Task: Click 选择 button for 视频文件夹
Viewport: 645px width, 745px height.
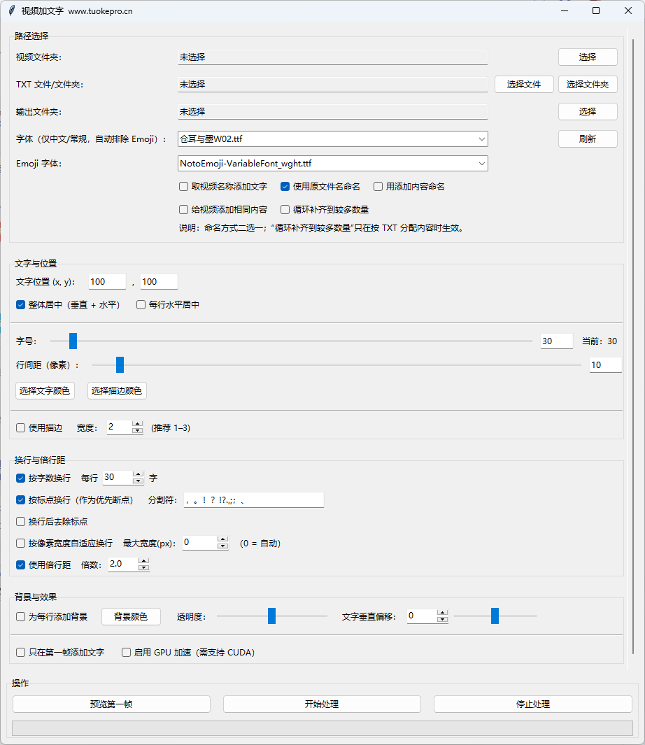Action: (587, 57)
